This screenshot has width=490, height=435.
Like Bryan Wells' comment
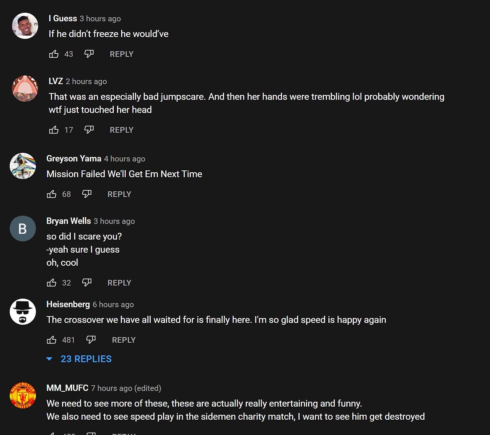(52, 283)
